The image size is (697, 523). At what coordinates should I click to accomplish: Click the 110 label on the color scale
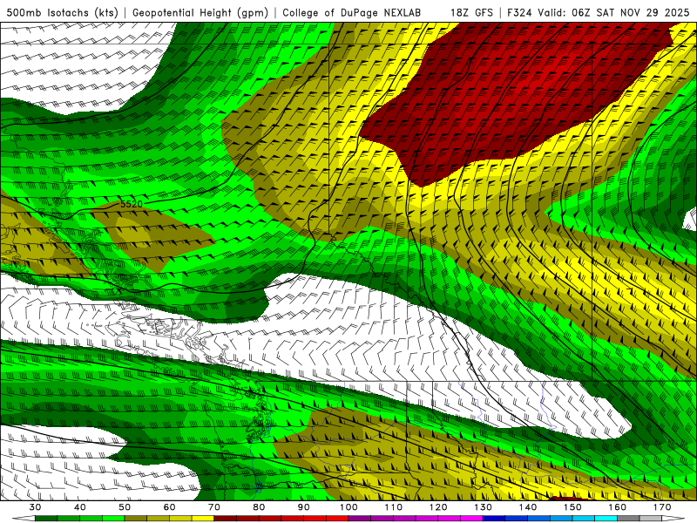(394, 507)
